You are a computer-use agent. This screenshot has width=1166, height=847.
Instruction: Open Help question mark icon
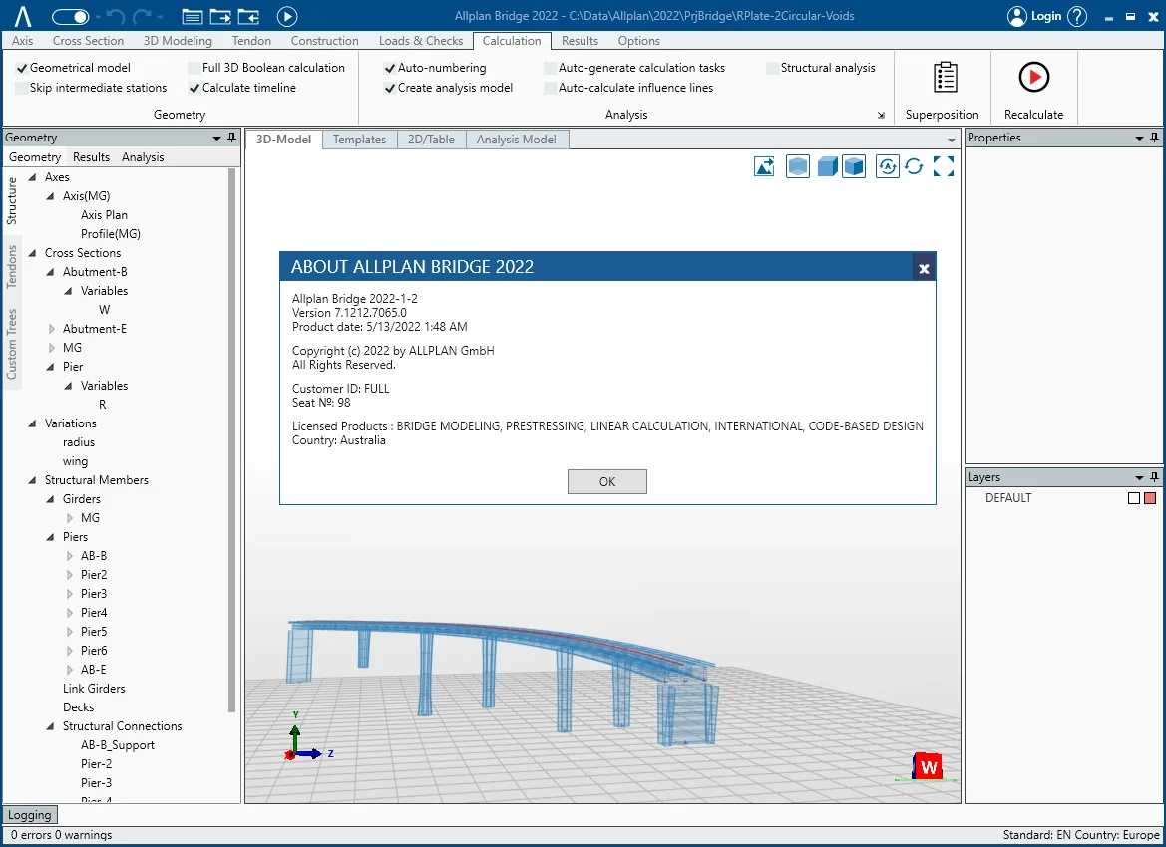(x=1077, y=16)
